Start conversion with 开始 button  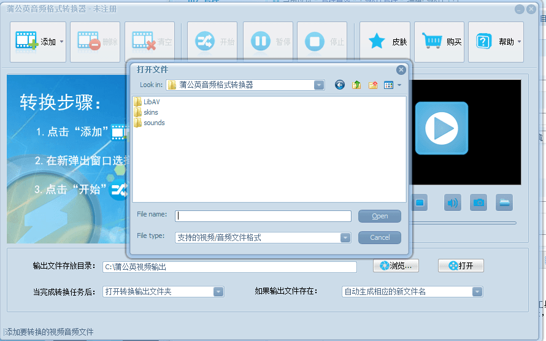[212, 42]
